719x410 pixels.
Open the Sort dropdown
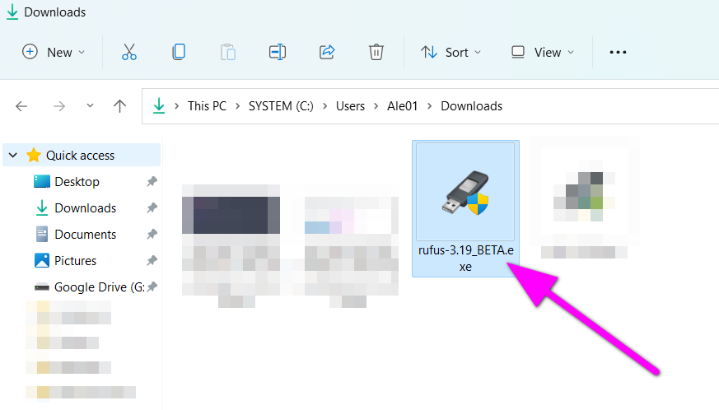pos(451,53)
